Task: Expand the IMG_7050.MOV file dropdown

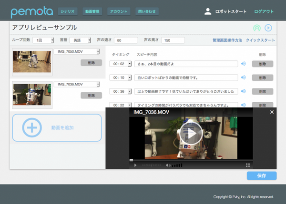Action: tap(76, 51)
